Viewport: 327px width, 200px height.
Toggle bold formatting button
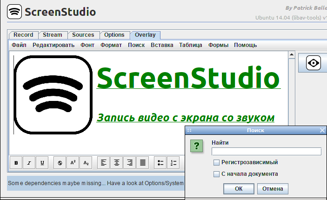coord(16,163)
